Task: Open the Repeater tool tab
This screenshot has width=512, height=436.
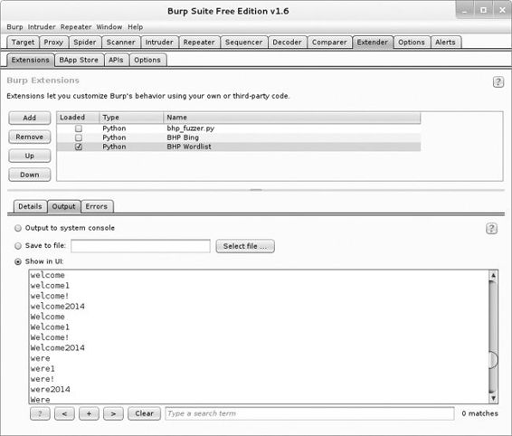Action: [199, 43]
